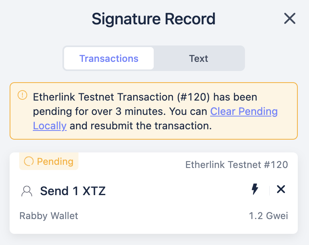Image resolution: width=309 pixels, height=245 pixels.
Task: Click the orange warning exclamation icon
Action: click(22, 95)
